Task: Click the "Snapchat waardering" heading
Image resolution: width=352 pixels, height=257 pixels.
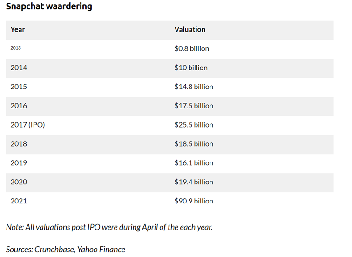Action: pos(49,7)
